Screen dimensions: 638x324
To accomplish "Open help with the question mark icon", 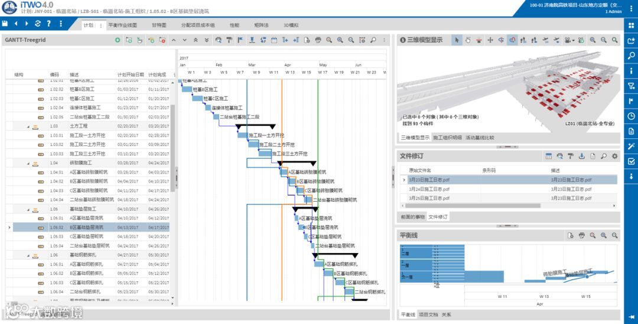I will point(49,24).
